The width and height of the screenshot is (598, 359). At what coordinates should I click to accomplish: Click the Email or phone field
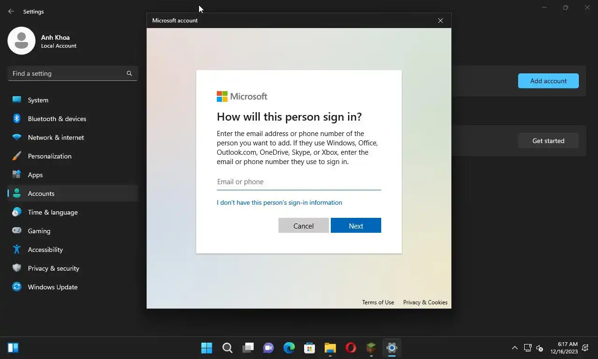299,182
